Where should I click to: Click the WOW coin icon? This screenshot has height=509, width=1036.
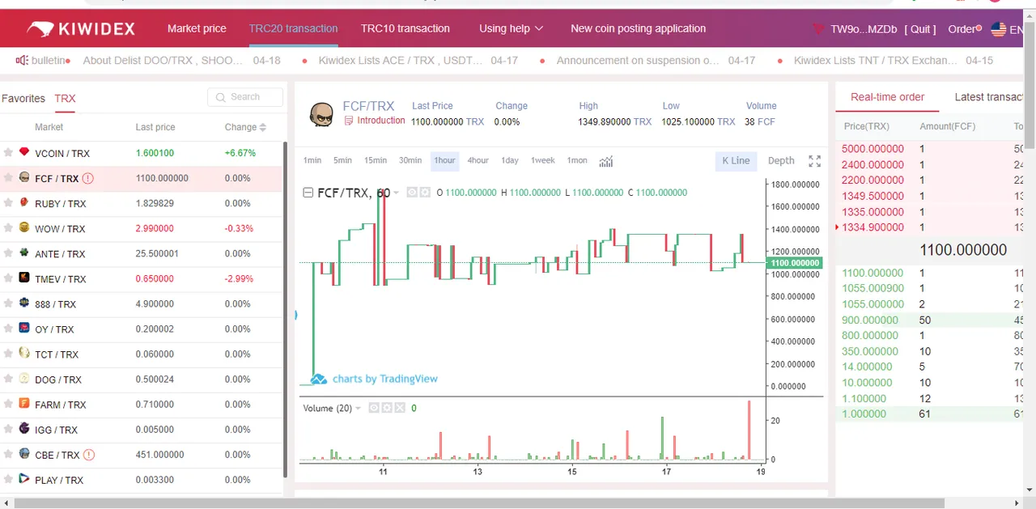click(24, 227)
